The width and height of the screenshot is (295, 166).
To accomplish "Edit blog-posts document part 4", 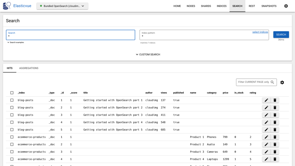I will click(x=266, y=122).
